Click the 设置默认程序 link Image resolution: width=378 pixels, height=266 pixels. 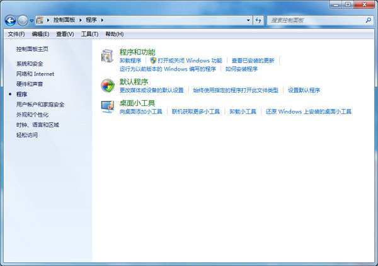[304, 90]
